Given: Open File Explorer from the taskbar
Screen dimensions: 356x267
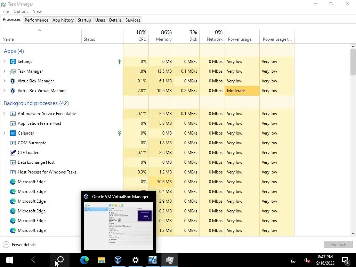Looking at the screenshot, I should (101, 260).
